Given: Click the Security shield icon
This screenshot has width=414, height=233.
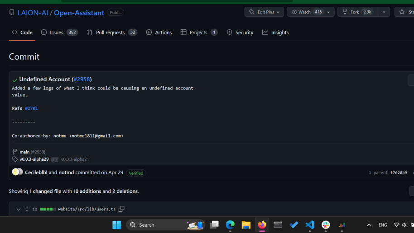Looking at the screenshot, I should tap(229, 32).
